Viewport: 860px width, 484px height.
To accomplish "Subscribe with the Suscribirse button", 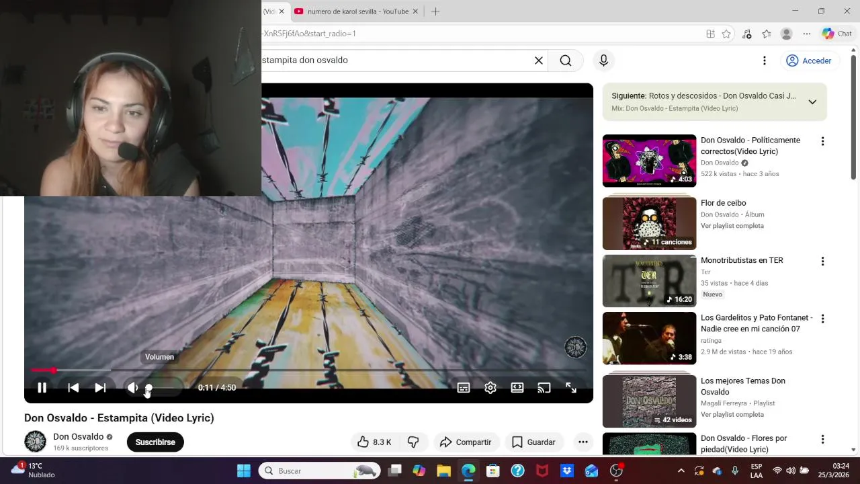I will (155, 442).
